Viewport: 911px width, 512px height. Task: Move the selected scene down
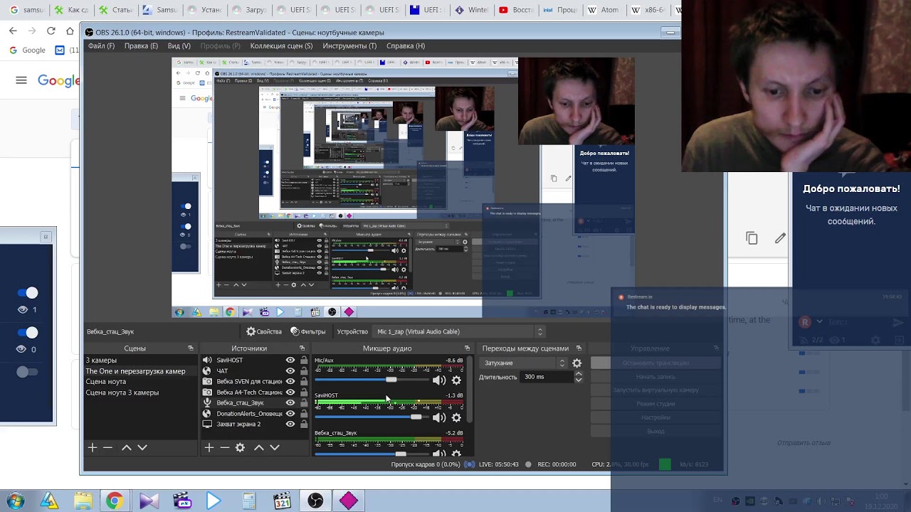coord(142,447)
